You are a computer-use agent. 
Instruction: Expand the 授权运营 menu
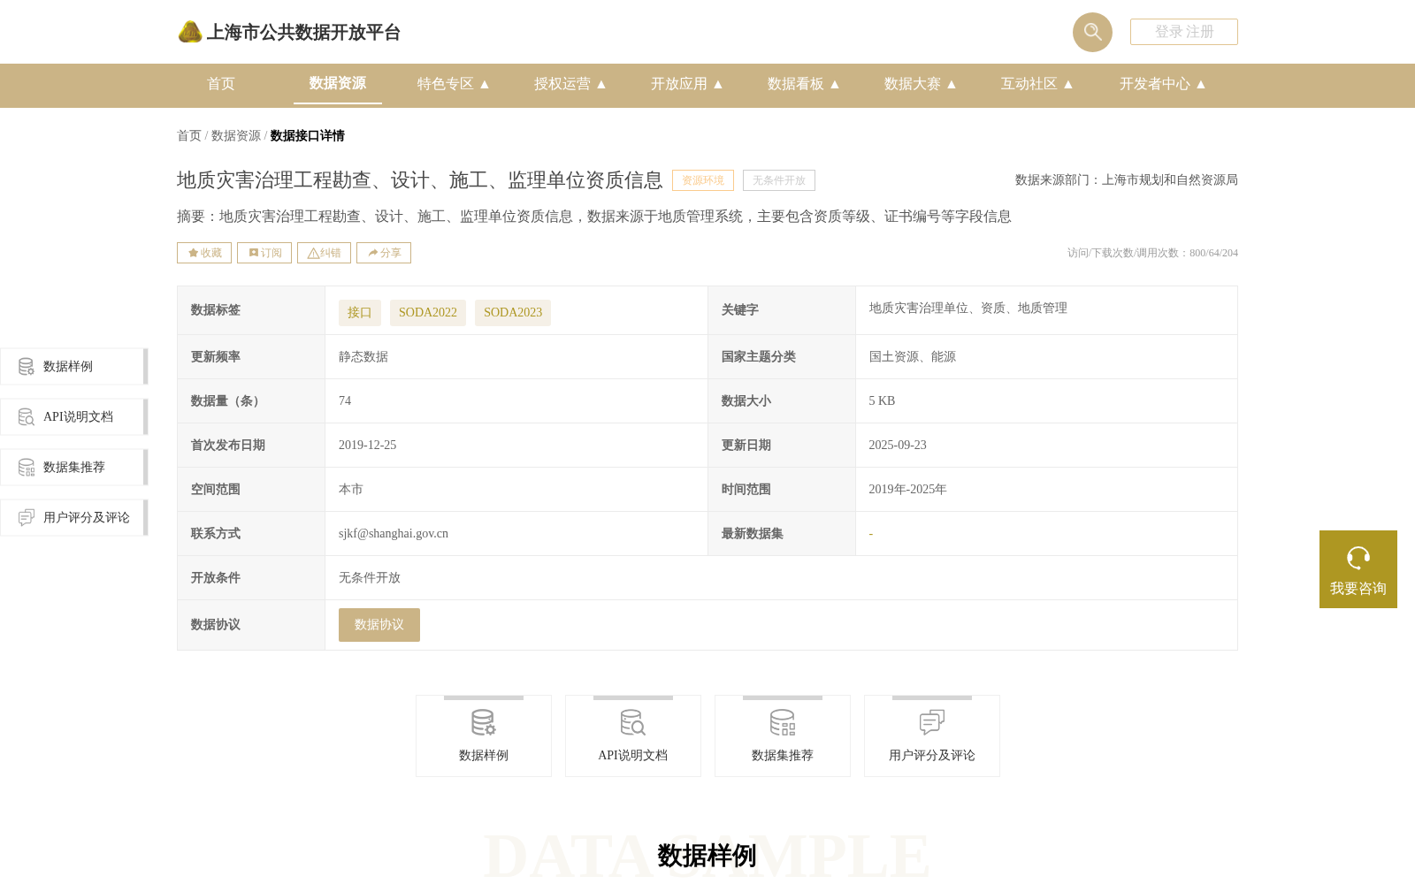[570, 84]
